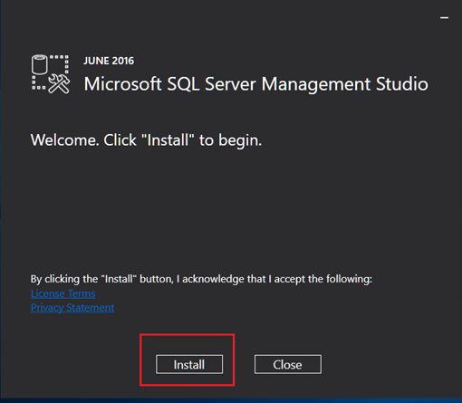Screen dimensions: 462x403
Task: Minimize the installer window
Action: (x=444, y=18)
